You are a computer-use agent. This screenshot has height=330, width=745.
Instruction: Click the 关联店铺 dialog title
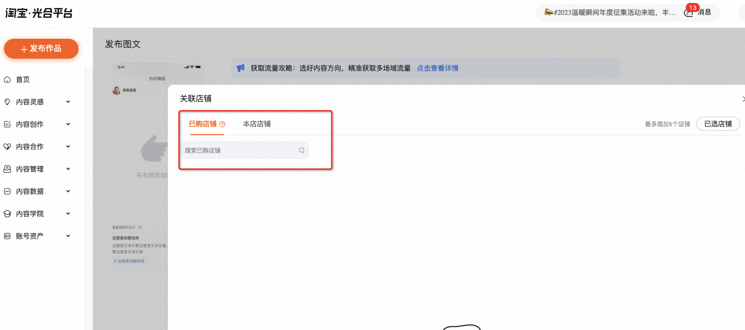click(x=196, y=99)
